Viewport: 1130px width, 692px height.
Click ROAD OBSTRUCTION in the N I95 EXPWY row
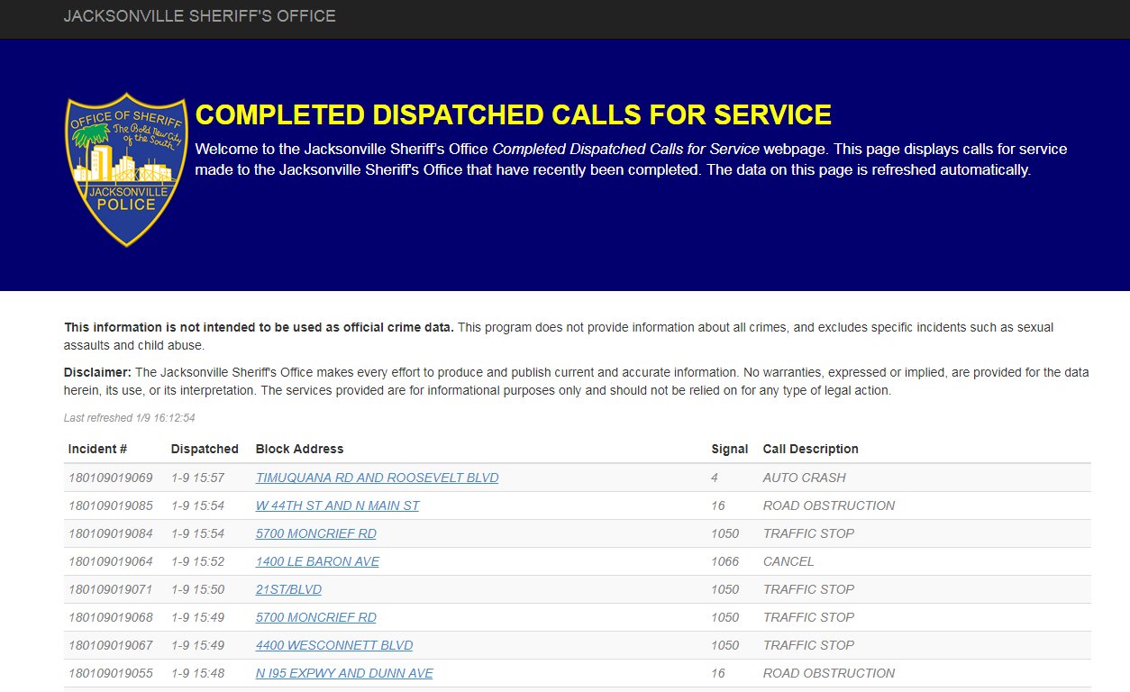[x=829, y=673]
